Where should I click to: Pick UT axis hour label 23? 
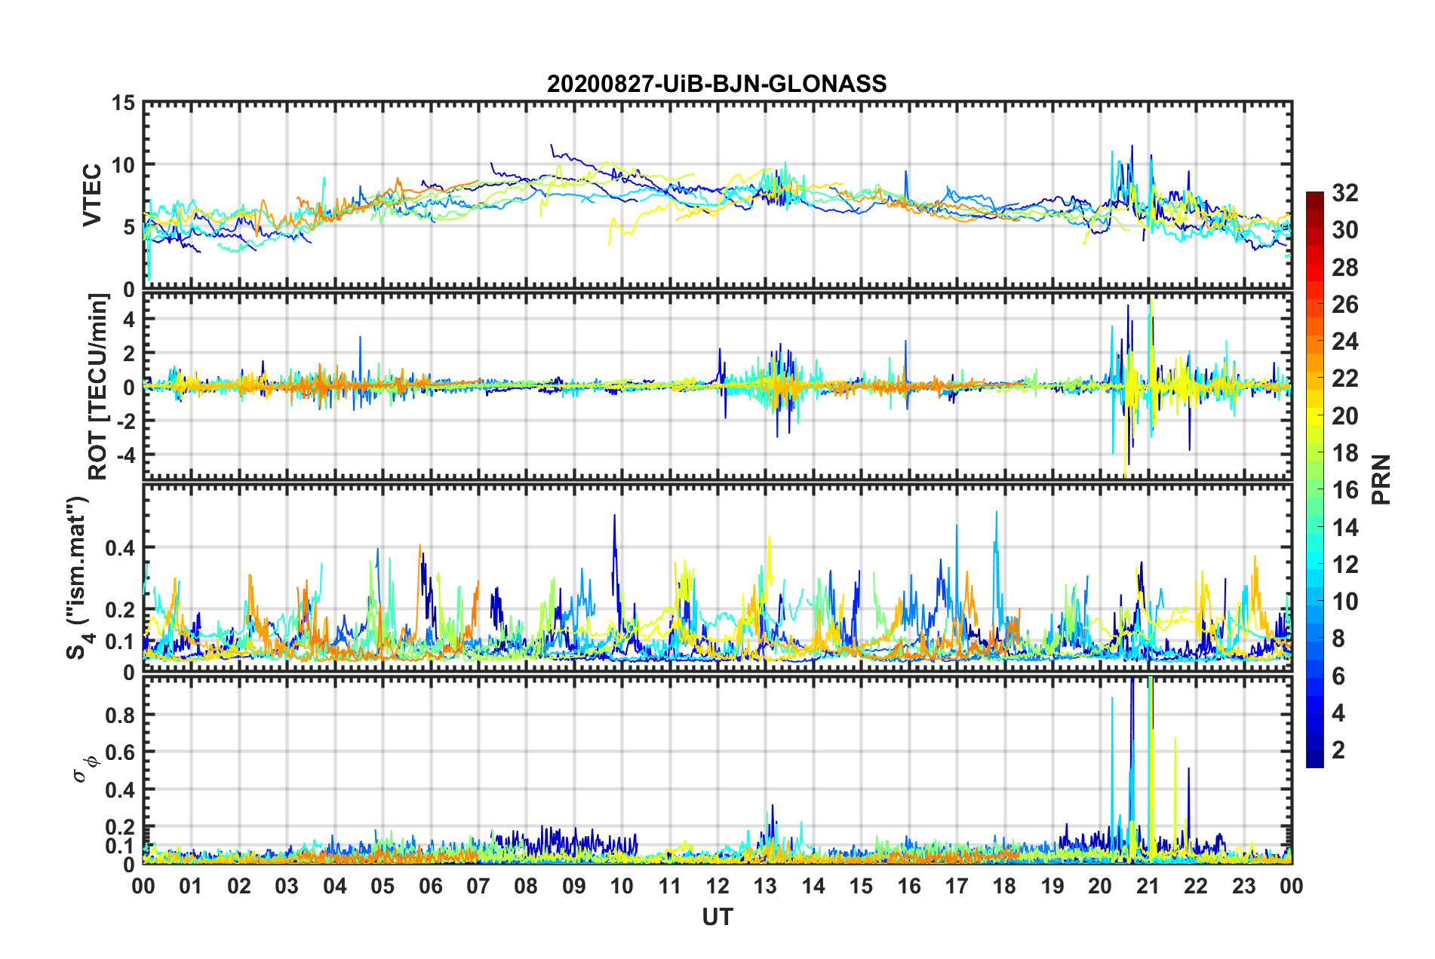click(x=1244, y=886)
